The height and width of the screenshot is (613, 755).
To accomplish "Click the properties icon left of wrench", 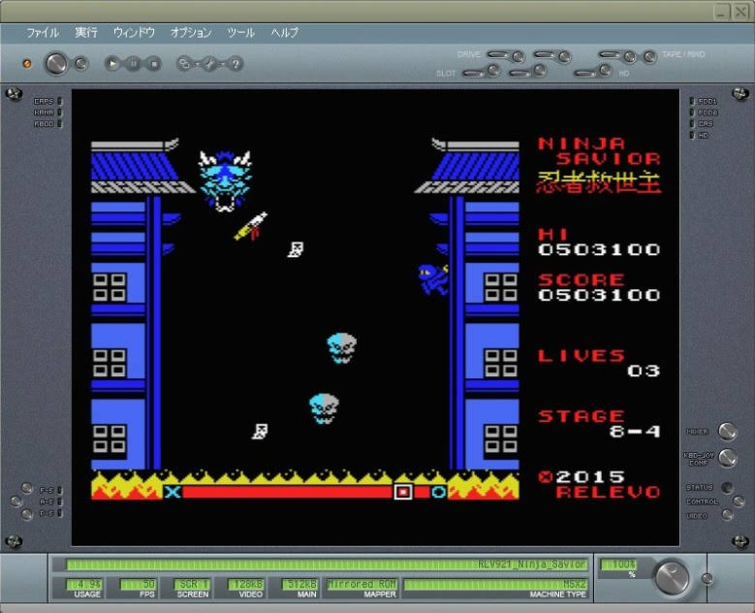I will click(x=184, y=63).
